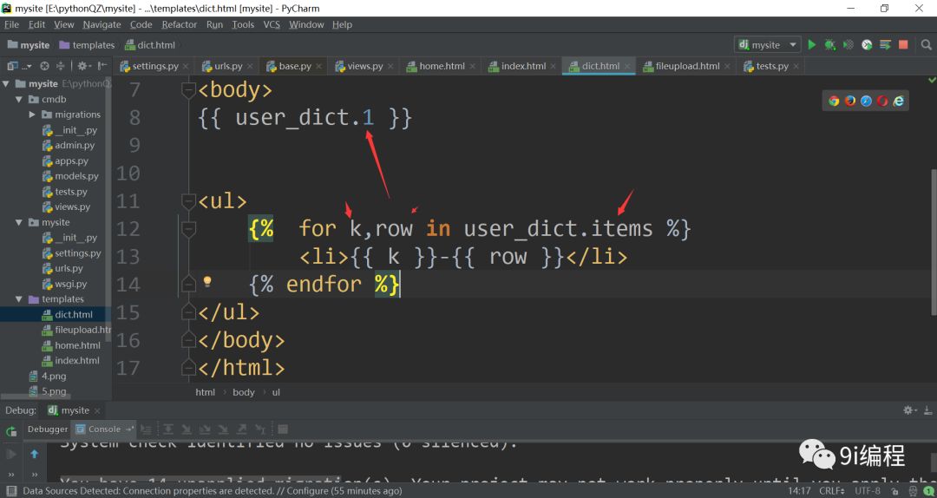Close the index.html editor tab
This screenshot has height=498, width=937.
553,66
